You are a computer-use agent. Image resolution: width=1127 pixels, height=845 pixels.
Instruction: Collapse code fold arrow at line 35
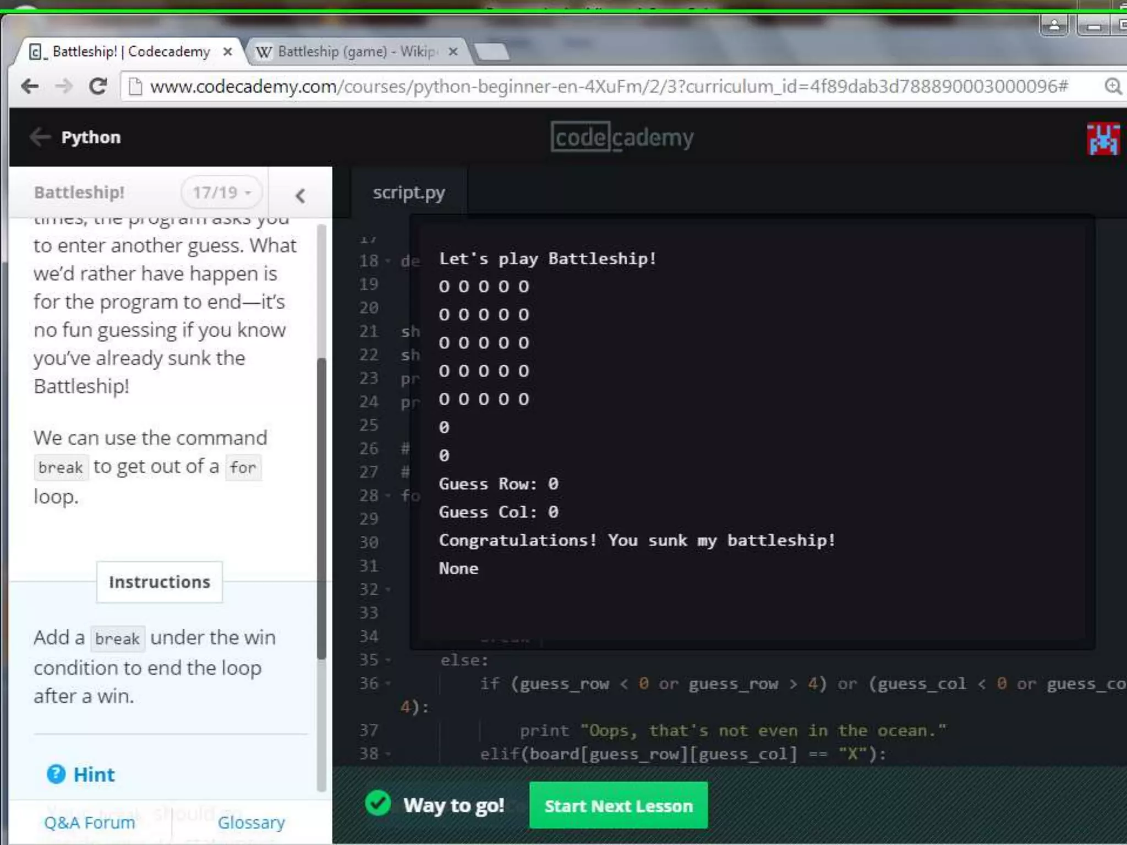388,660
